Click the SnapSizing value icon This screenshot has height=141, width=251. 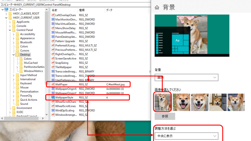pos(53,63)
